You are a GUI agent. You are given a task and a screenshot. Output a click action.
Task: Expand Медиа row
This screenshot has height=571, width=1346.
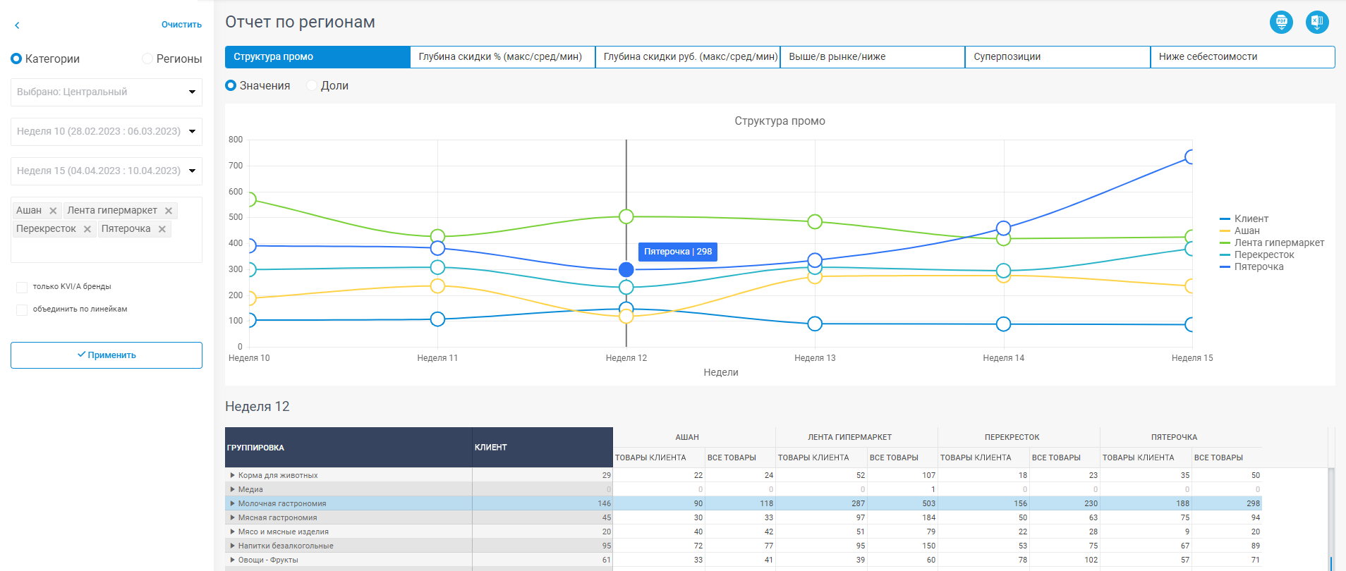coord(232,489)
